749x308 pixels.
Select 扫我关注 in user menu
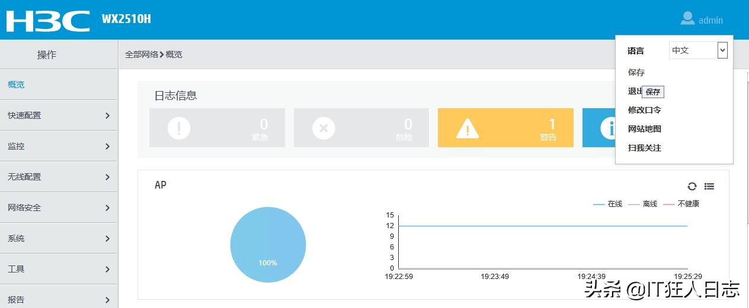[x=645, y=148]
